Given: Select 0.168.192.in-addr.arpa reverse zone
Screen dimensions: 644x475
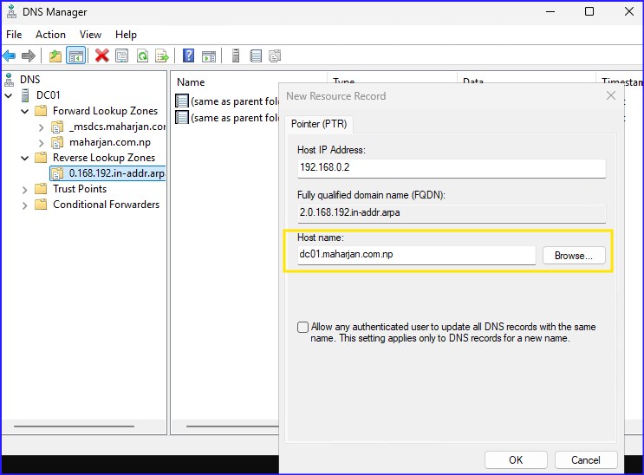Looking at the screenshot, I should tap(116, 173).
